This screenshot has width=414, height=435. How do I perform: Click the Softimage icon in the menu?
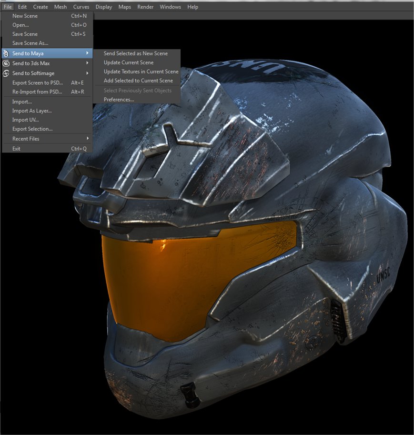(6, 73)
